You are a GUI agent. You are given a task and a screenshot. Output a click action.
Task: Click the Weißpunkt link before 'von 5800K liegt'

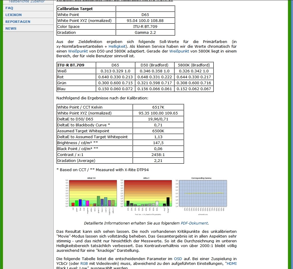click(179, 51)
